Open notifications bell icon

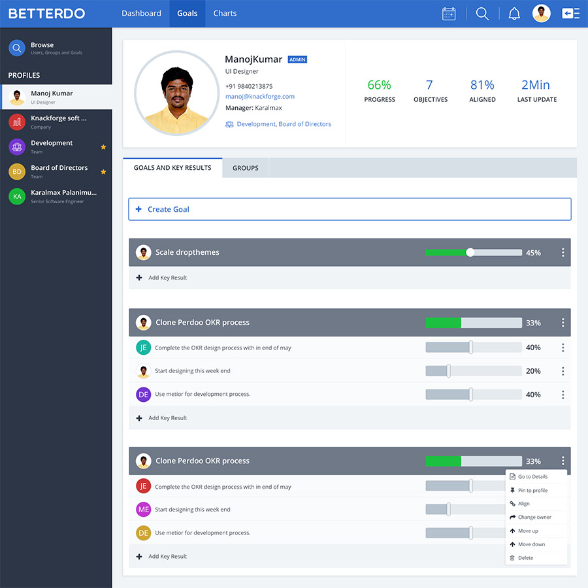pos(514,14)
